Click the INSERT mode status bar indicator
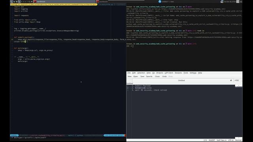 (212, 140)
